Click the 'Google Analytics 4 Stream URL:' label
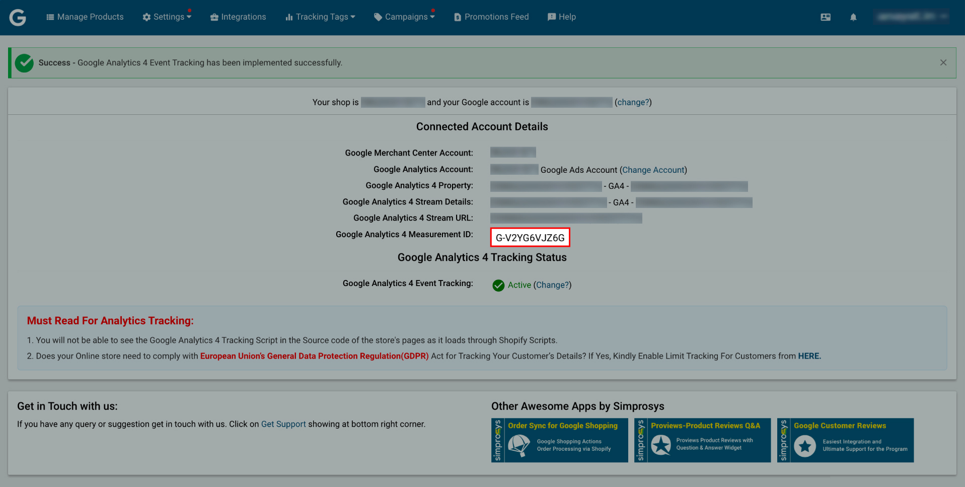Screen dimensions: 965x487 click(x=413, y=218)
